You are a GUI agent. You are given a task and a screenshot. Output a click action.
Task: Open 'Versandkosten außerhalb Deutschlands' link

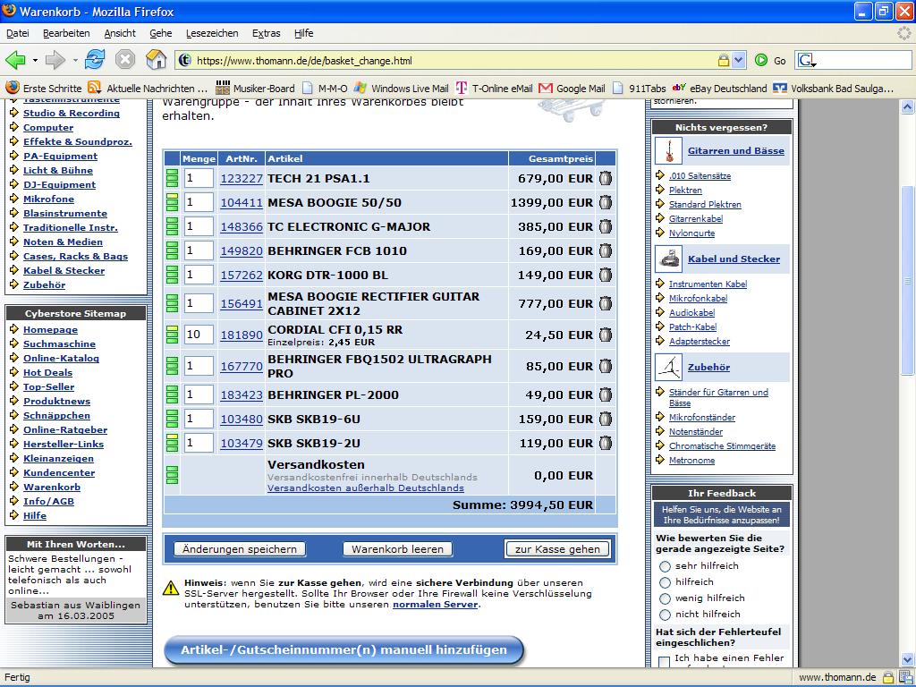[366, 488]
